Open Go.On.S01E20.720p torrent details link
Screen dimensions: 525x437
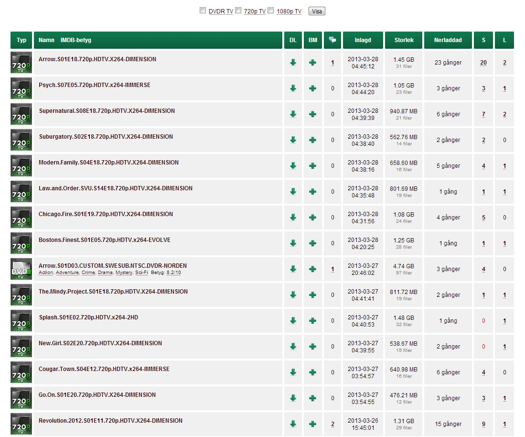pyautogui.click(x=97, y=395)
